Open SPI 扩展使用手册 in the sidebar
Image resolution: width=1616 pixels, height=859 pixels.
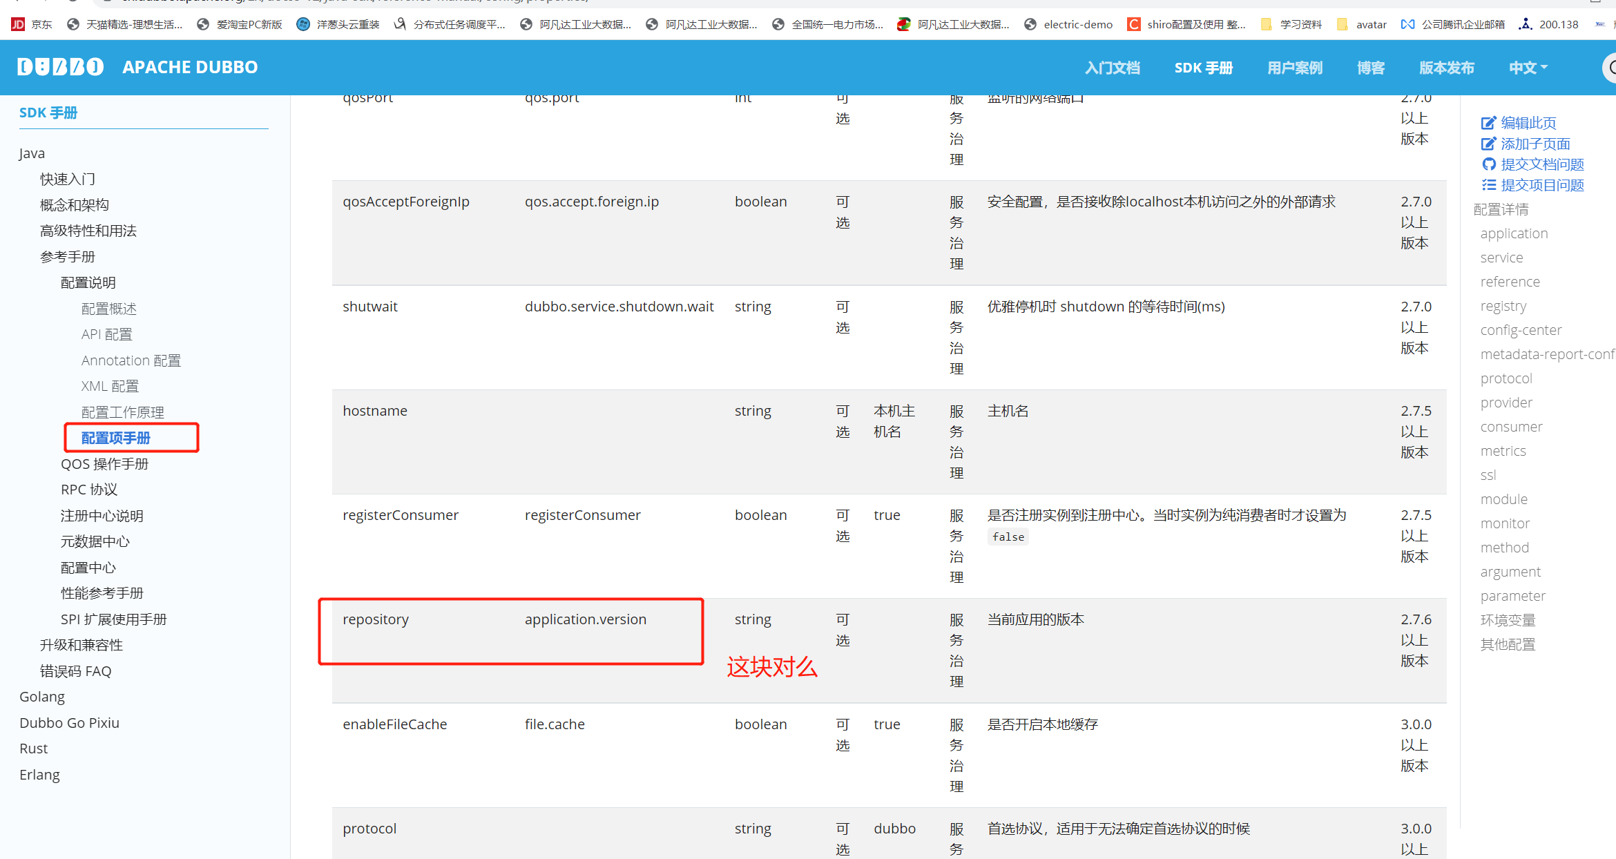114,619
